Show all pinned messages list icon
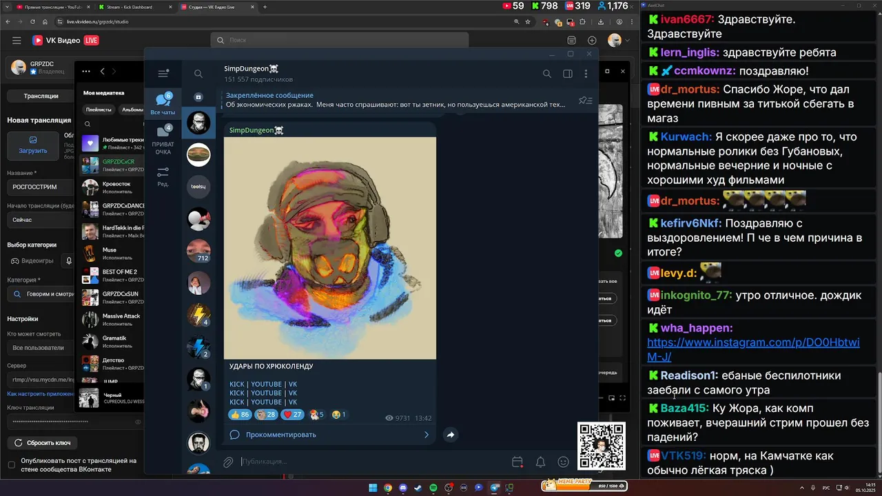 point(585,101)
